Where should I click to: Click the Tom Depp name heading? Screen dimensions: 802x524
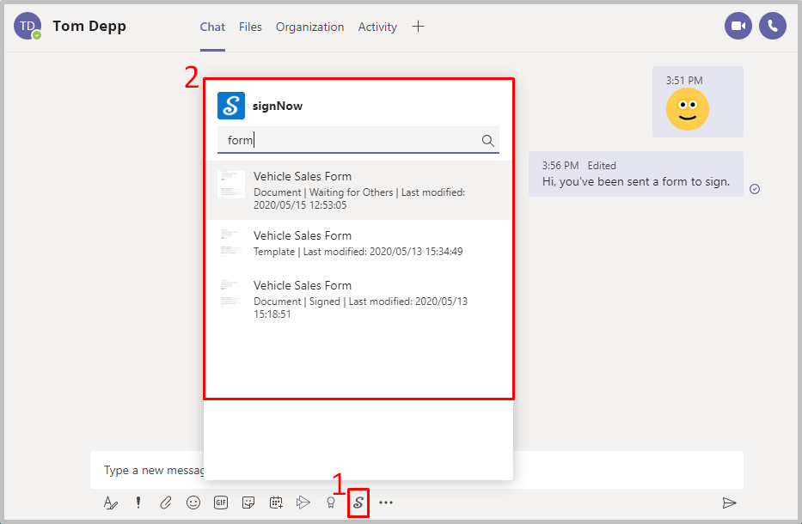point(89,26)
